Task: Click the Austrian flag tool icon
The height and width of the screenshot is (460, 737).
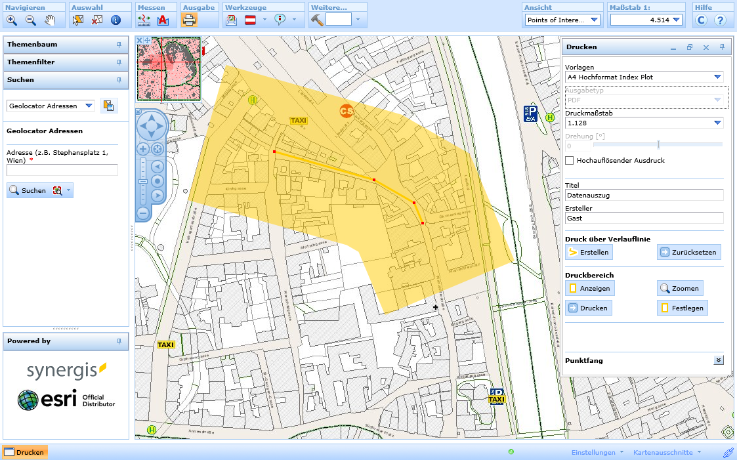Action: (250, 20)
